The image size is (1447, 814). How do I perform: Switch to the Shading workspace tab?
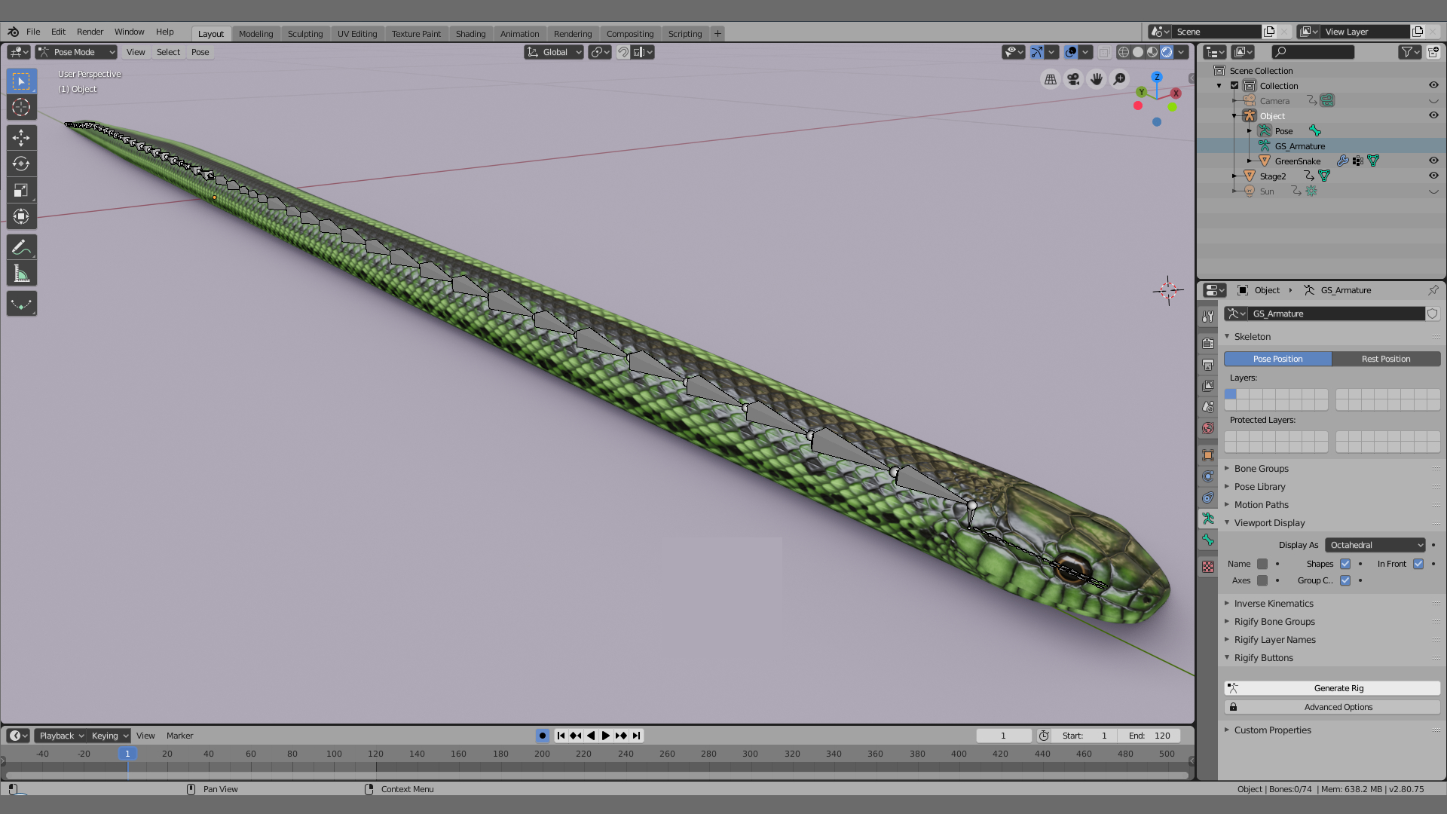470,33
